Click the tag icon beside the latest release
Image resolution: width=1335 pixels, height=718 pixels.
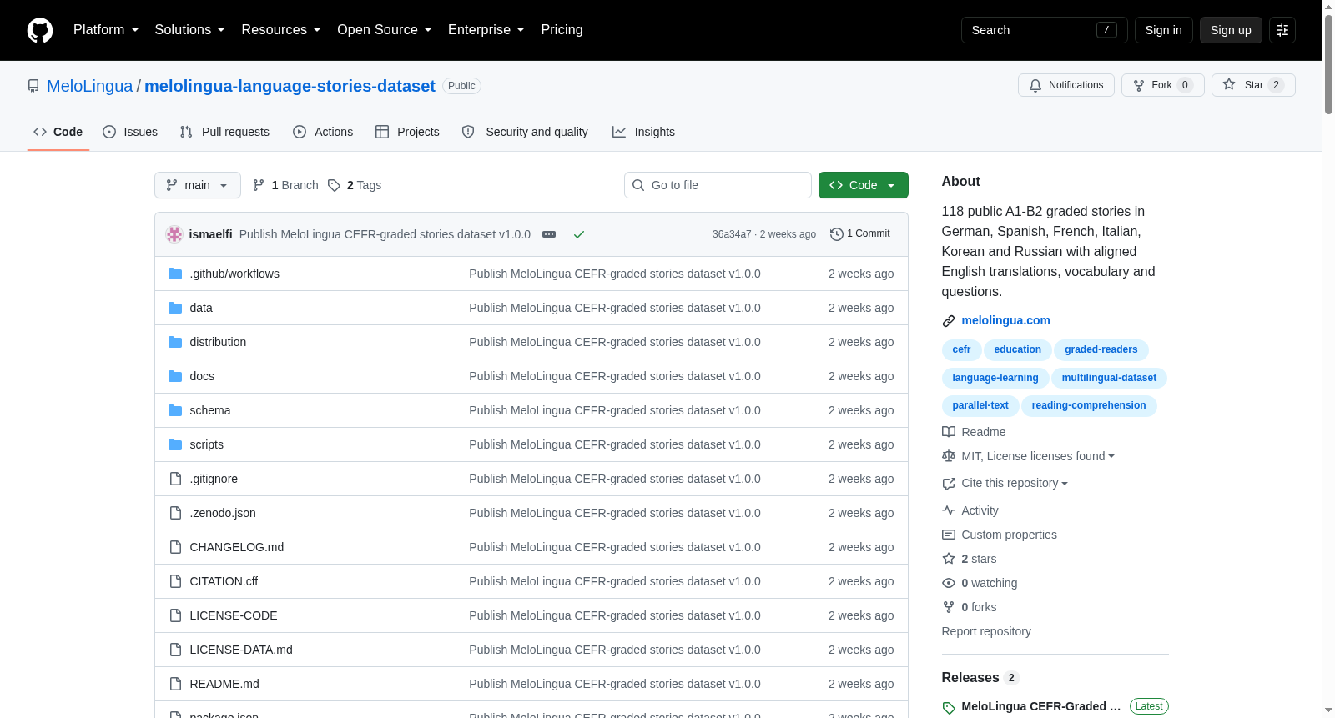(949, 708)
